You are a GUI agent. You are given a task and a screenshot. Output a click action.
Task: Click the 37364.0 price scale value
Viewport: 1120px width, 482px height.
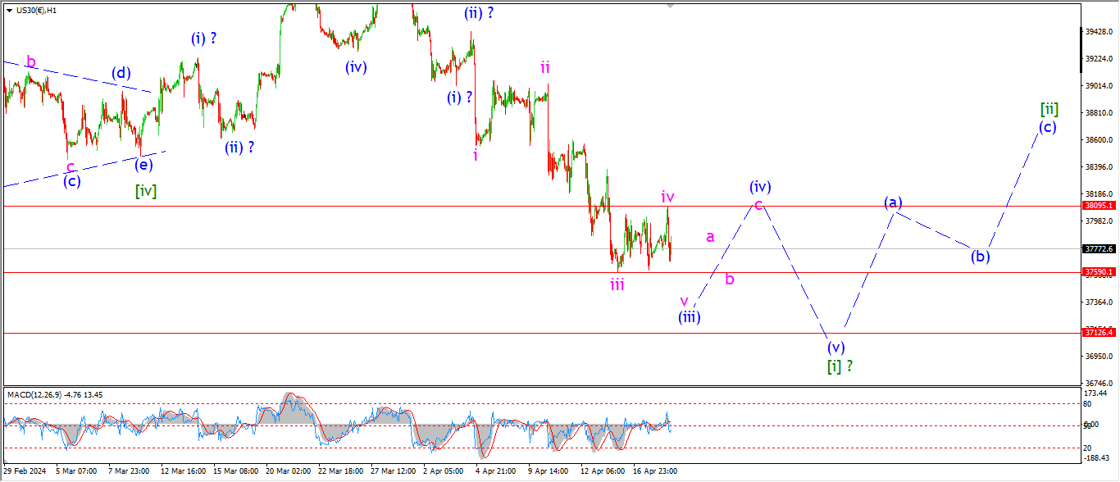click(1099, 302)
